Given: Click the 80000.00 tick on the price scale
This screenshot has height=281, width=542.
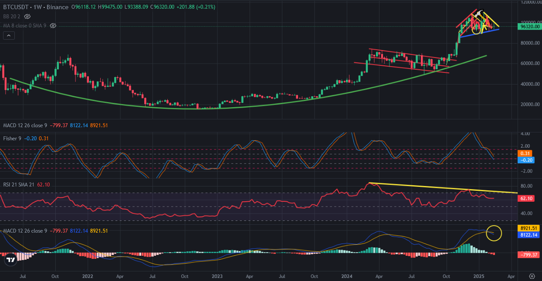Looking at the screenshot, I should coord(530,43).
